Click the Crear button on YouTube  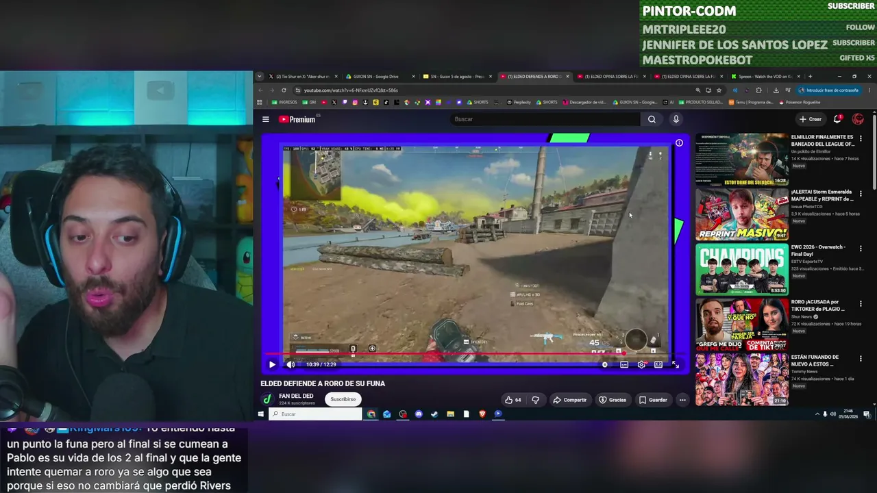pyautogui.click(x=811, y=119)
